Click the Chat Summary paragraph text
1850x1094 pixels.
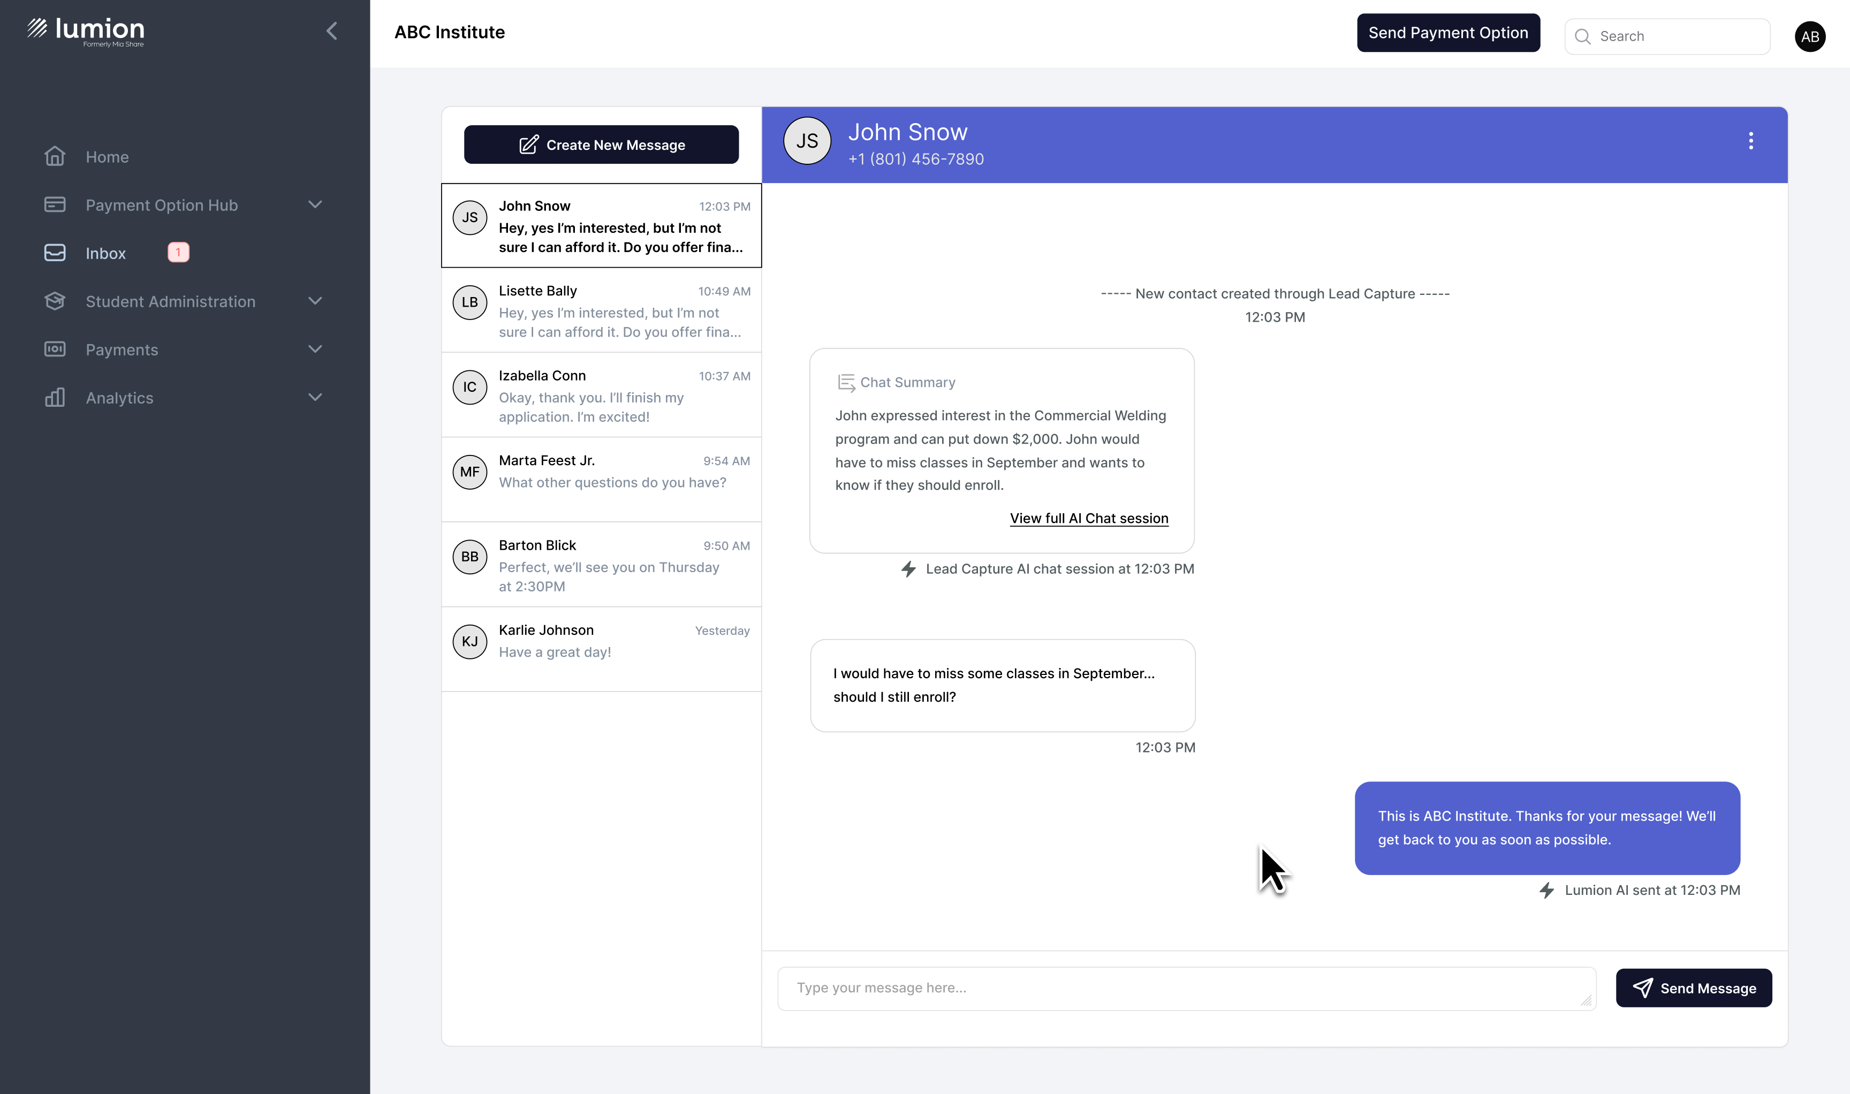[x=1000, y=450]
